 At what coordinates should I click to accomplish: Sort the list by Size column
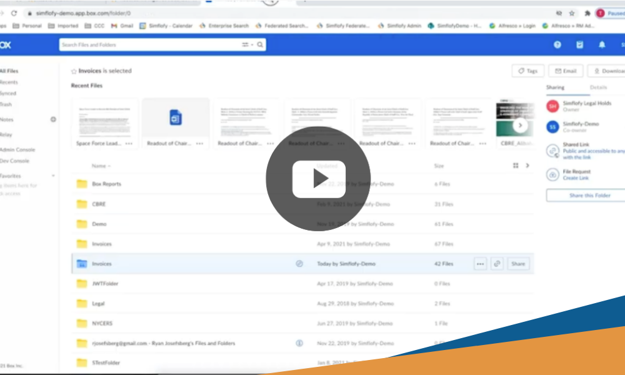[x=439, y=166]
